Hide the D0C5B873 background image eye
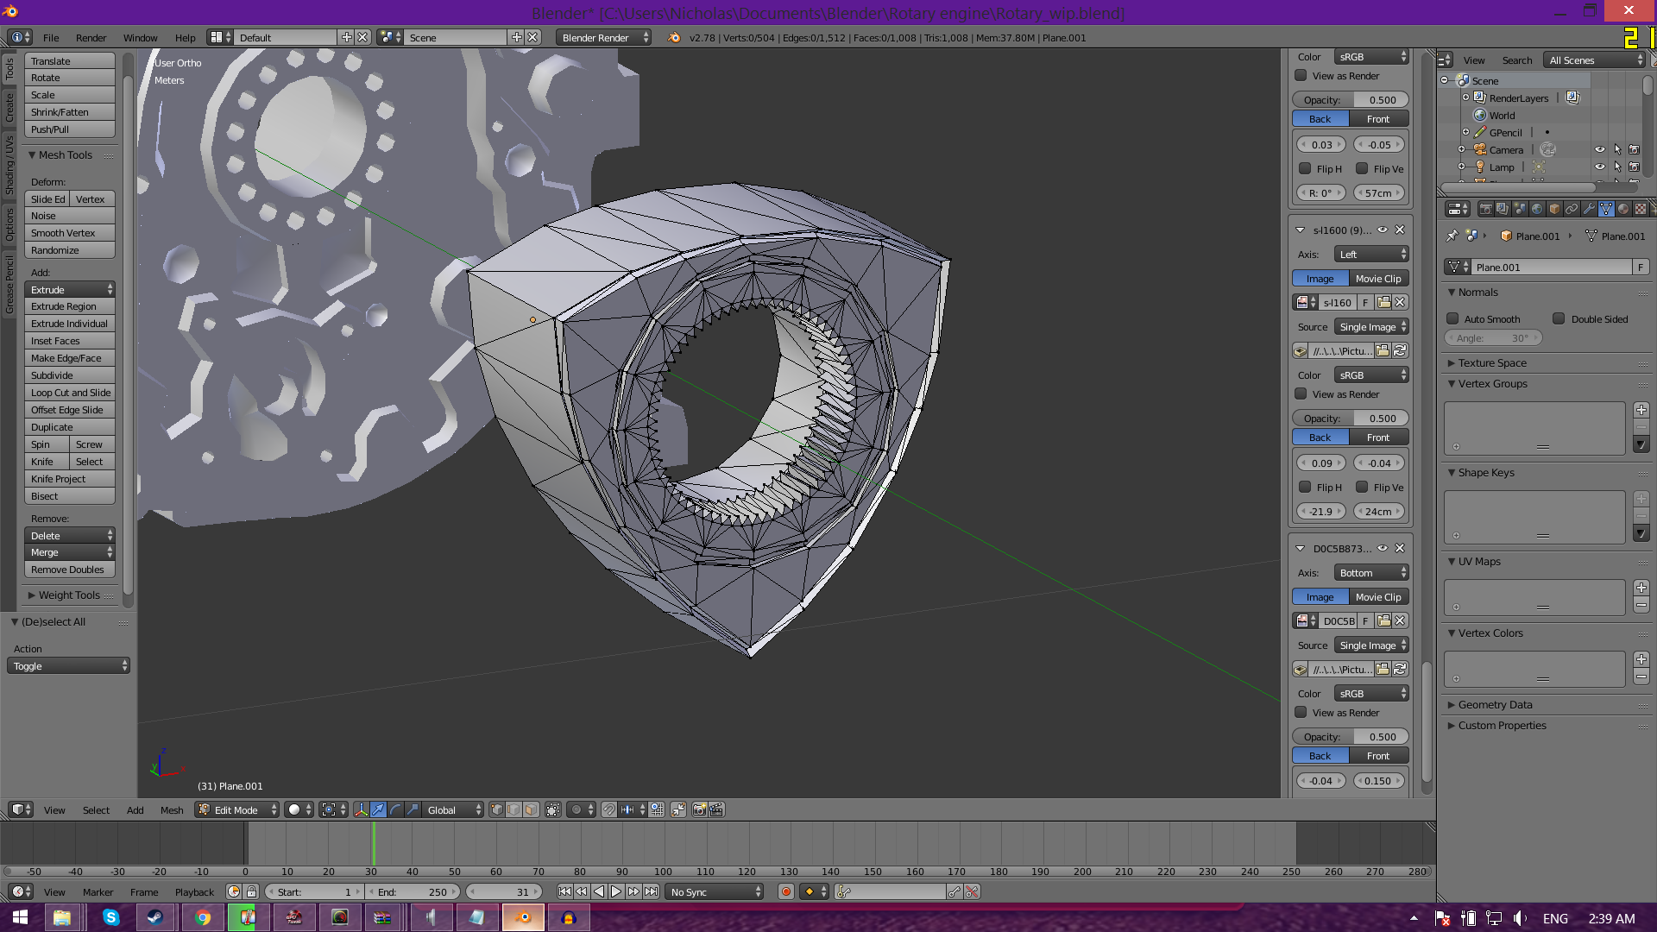The image size is (1657, 932). pyautogui.click(x=1383, y=548)
